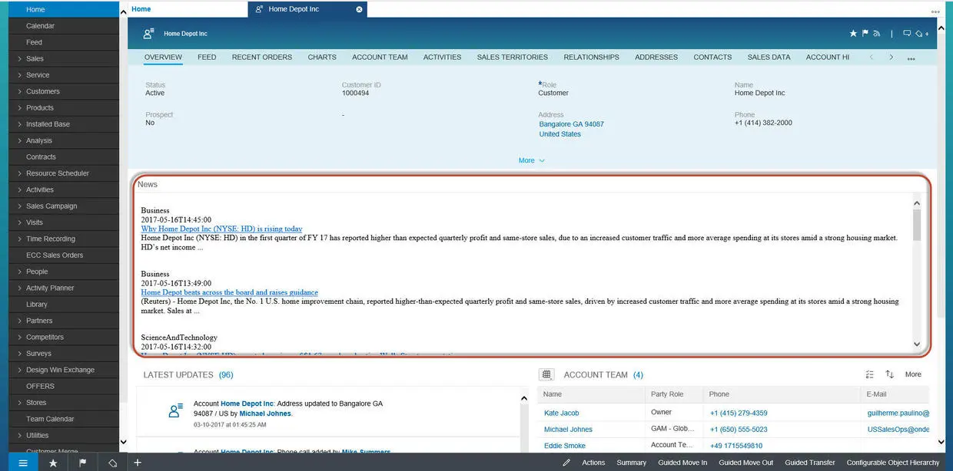Mark Home Depot Inc as favorite with header star
The width and height of the screenshot is (953, 471).
coord(853,34)
